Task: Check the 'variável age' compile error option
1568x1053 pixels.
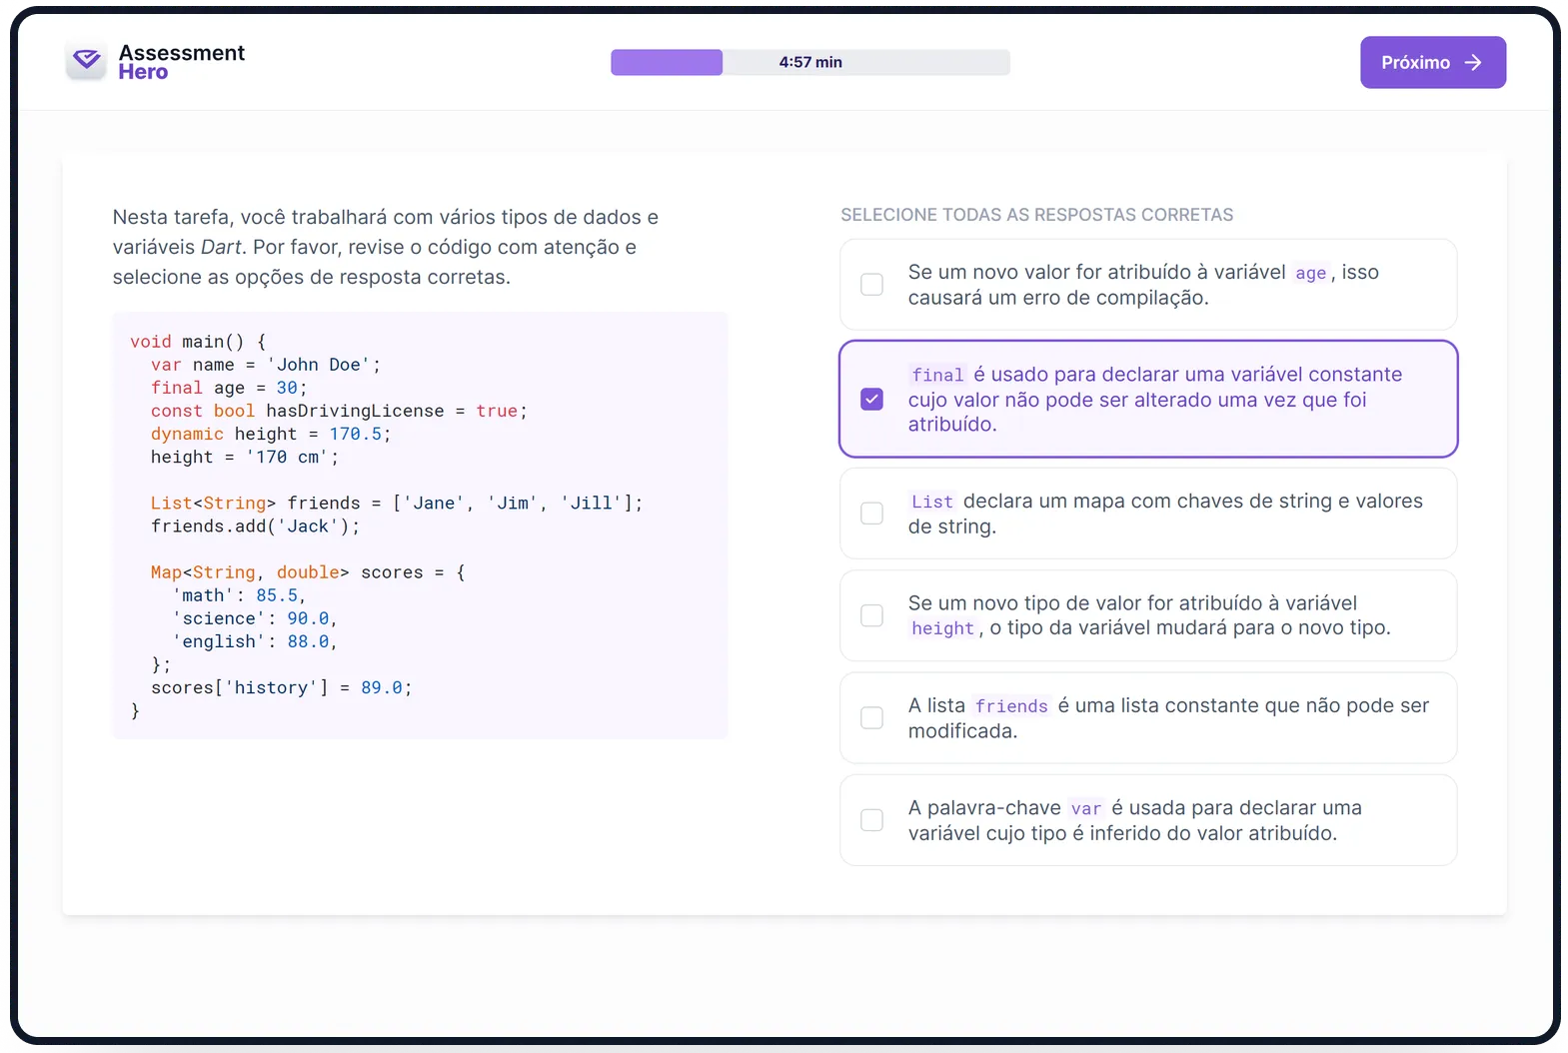Action: (871, 285)
